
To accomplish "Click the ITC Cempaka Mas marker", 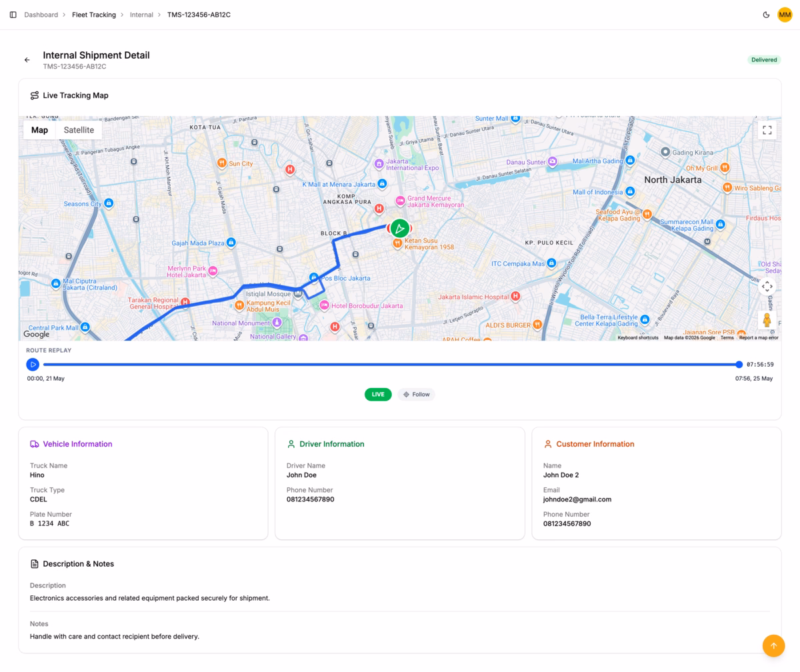I will tap(551, 263).
